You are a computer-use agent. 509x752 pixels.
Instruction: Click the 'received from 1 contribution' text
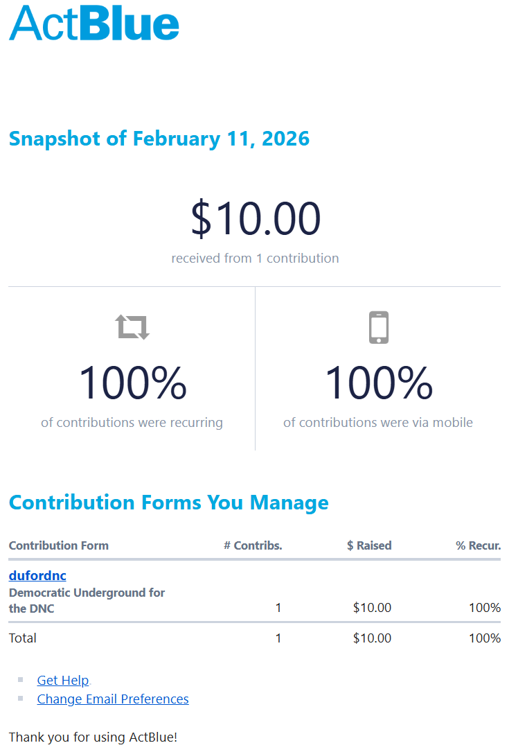click(256, 259)
